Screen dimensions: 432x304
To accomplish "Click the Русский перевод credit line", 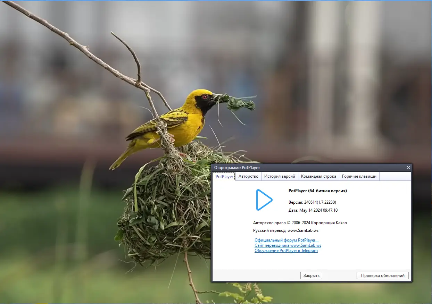I will [287, 230].
